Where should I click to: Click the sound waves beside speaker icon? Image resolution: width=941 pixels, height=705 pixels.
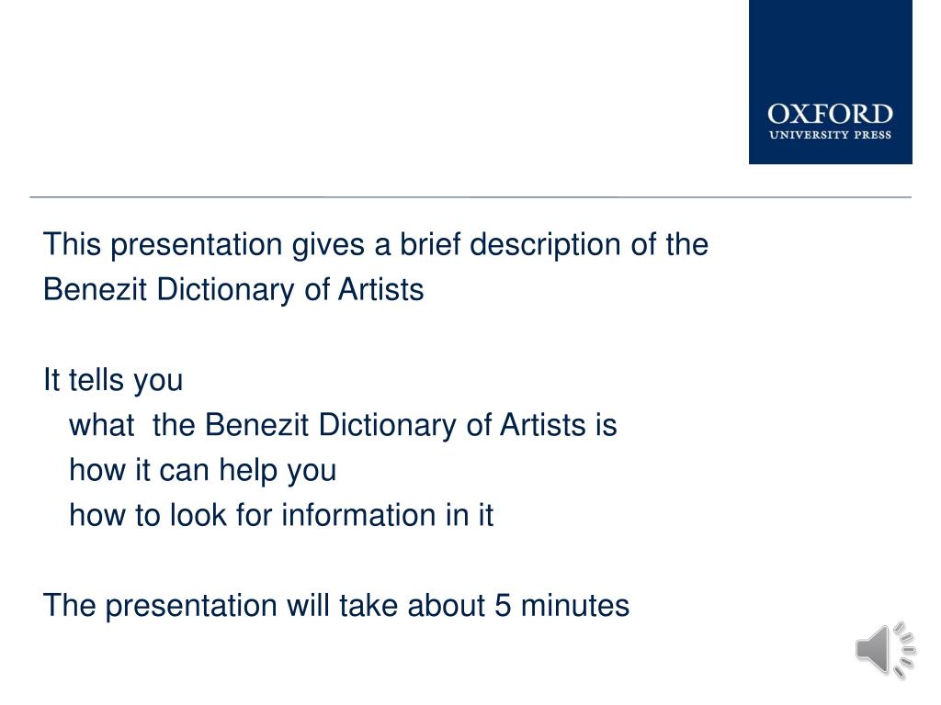(904, 650)
